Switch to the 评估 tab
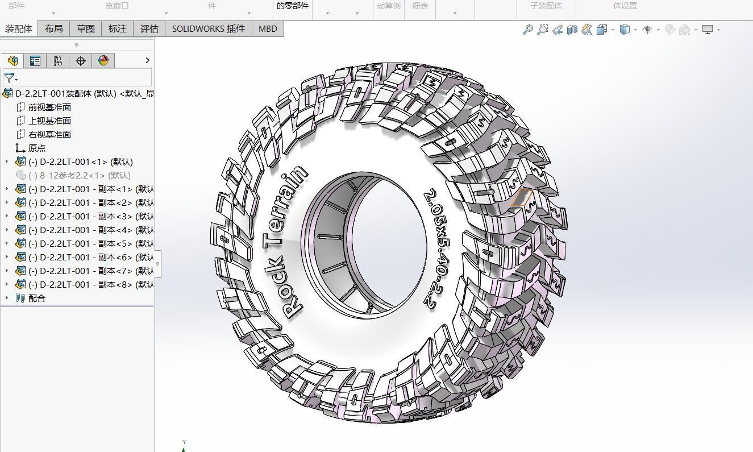 pyautogui.click(x=149, y=28)
